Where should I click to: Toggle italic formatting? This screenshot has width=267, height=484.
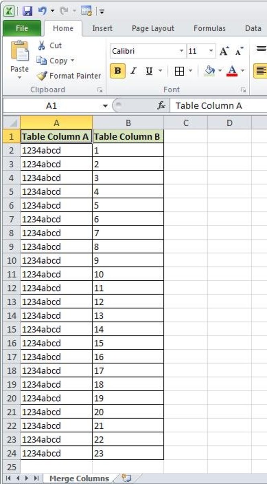[133, 71]
